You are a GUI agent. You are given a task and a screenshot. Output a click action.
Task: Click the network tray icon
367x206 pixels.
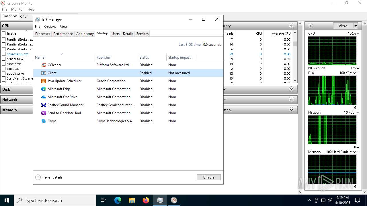click(323, 200)
